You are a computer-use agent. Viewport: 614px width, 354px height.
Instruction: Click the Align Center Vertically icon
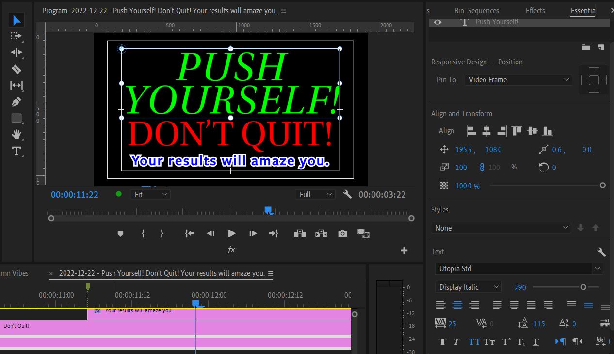(533, 131)
